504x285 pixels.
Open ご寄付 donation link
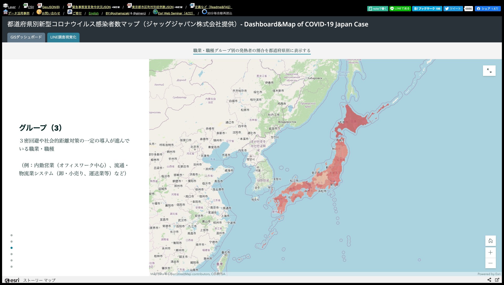tap(77, 13)
